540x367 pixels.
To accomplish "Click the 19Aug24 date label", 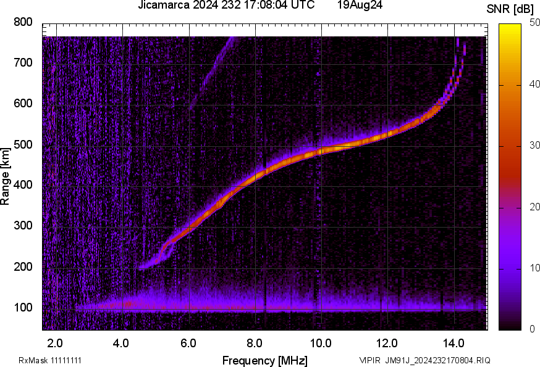I will tap(360, 6).
